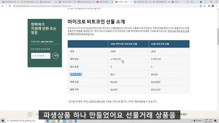
Task: Click the highlighted 1틱의 최소값 row label
Action: tap(76, 74)
